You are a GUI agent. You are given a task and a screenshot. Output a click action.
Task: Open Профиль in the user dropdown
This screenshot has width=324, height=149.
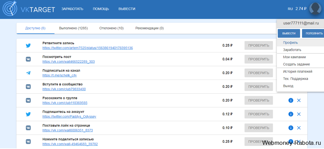[300, 43]
